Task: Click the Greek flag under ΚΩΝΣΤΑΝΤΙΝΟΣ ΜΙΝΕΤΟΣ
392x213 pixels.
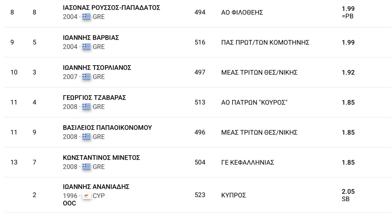Action: [x=87, y=166]
